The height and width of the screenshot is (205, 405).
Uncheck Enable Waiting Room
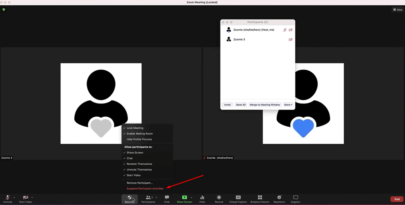[x=140, y=133]
